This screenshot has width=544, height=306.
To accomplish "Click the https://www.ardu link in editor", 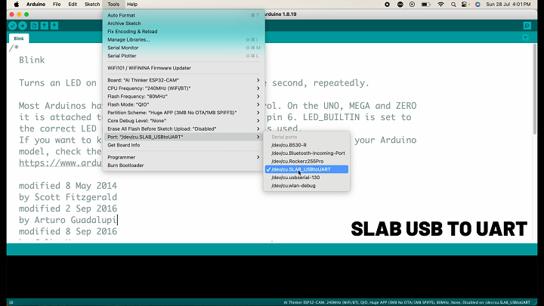I will 60,163.
